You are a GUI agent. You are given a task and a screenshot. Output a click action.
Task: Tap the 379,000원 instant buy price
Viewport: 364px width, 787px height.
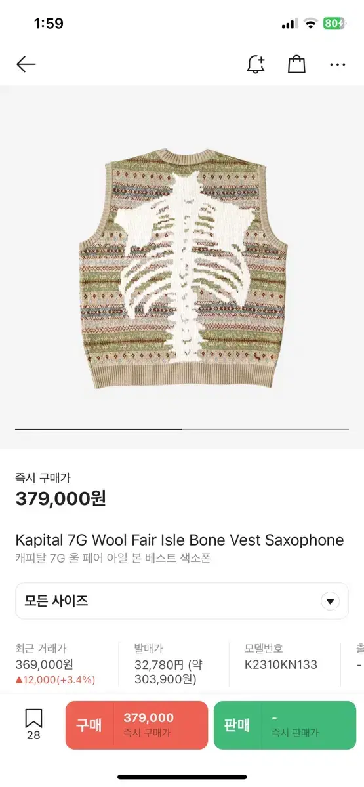pos(60,498)
